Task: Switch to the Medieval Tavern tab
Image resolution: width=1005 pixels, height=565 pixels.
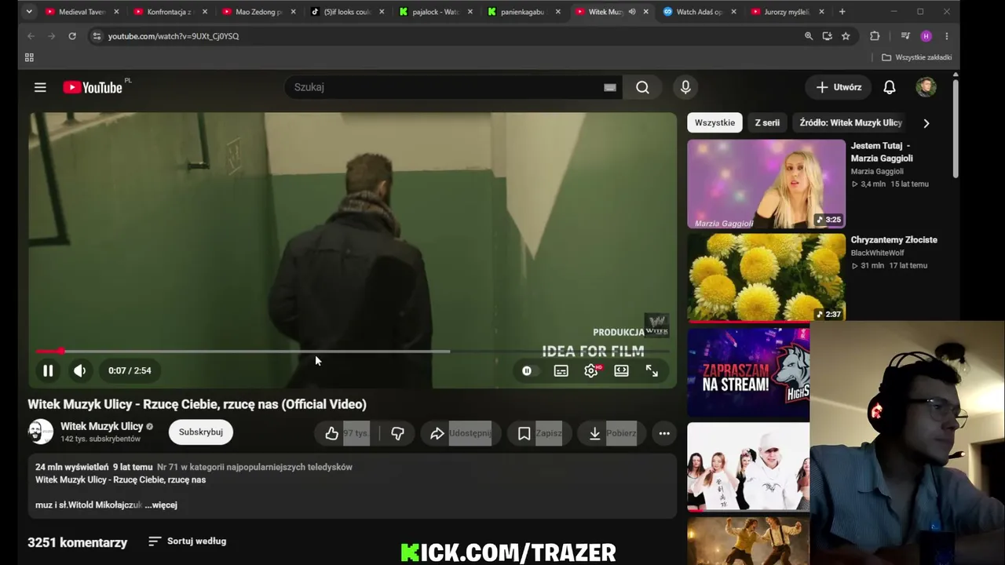Action: pyautogui.click(x=82, y=12)
